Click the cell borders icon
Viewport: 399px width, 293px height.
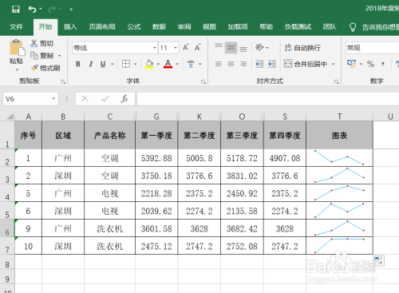pos(126,64)
